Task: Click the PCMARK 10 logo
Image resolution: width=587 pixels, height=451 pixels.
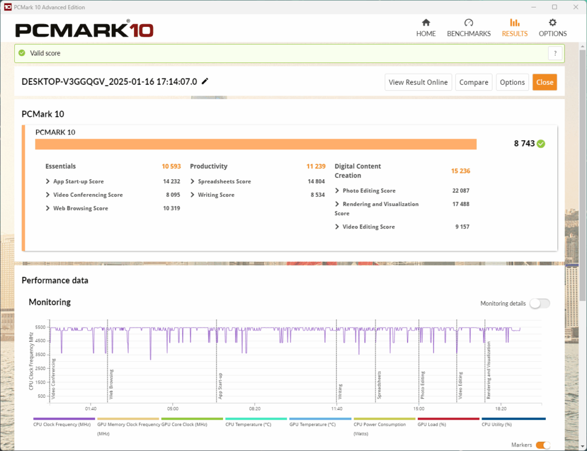Action: click(x=84, y=29)
